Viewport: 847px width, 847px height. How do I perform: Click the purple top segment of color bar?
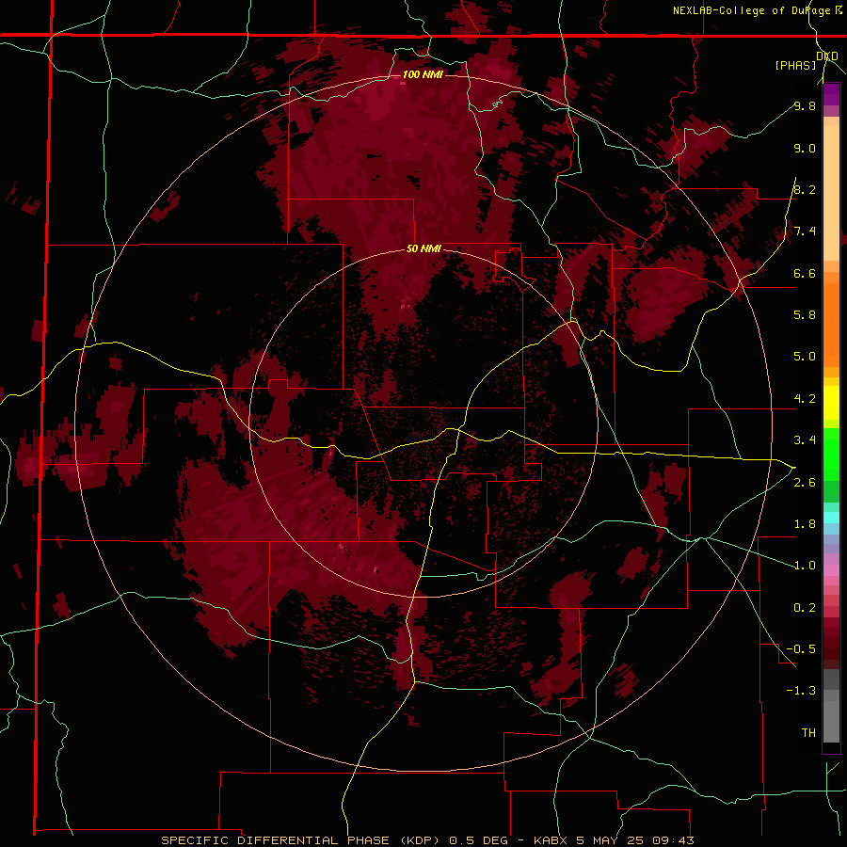click(x=831, y=94)
